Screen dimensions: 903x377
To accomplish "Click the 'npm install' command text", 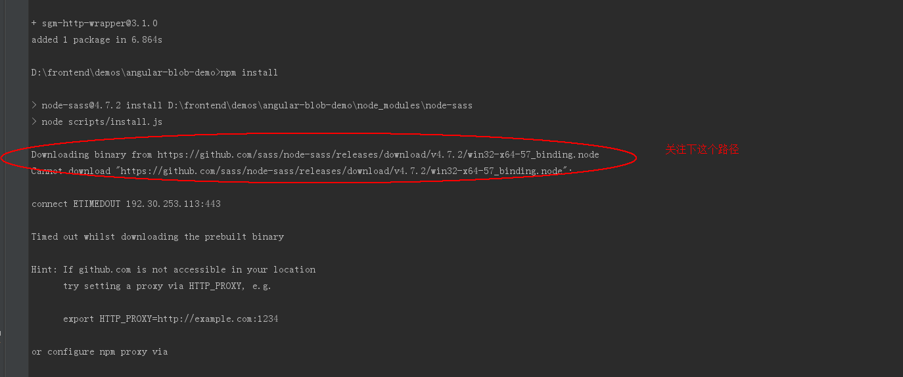I will click(249, 73).
